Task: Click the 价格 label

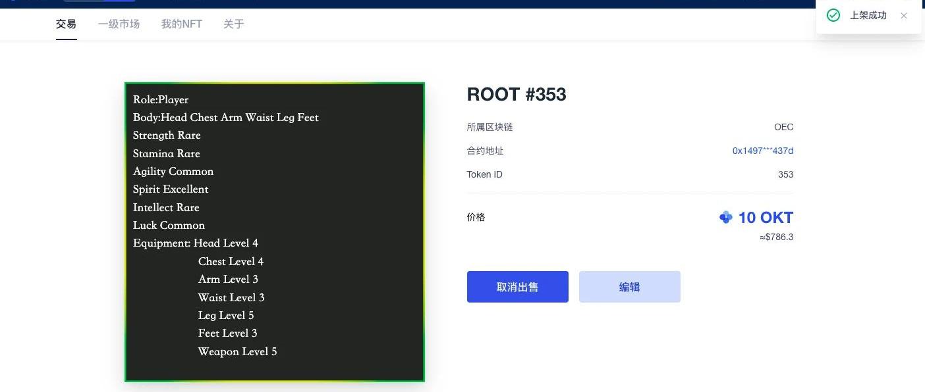Action: coord(476,217)
